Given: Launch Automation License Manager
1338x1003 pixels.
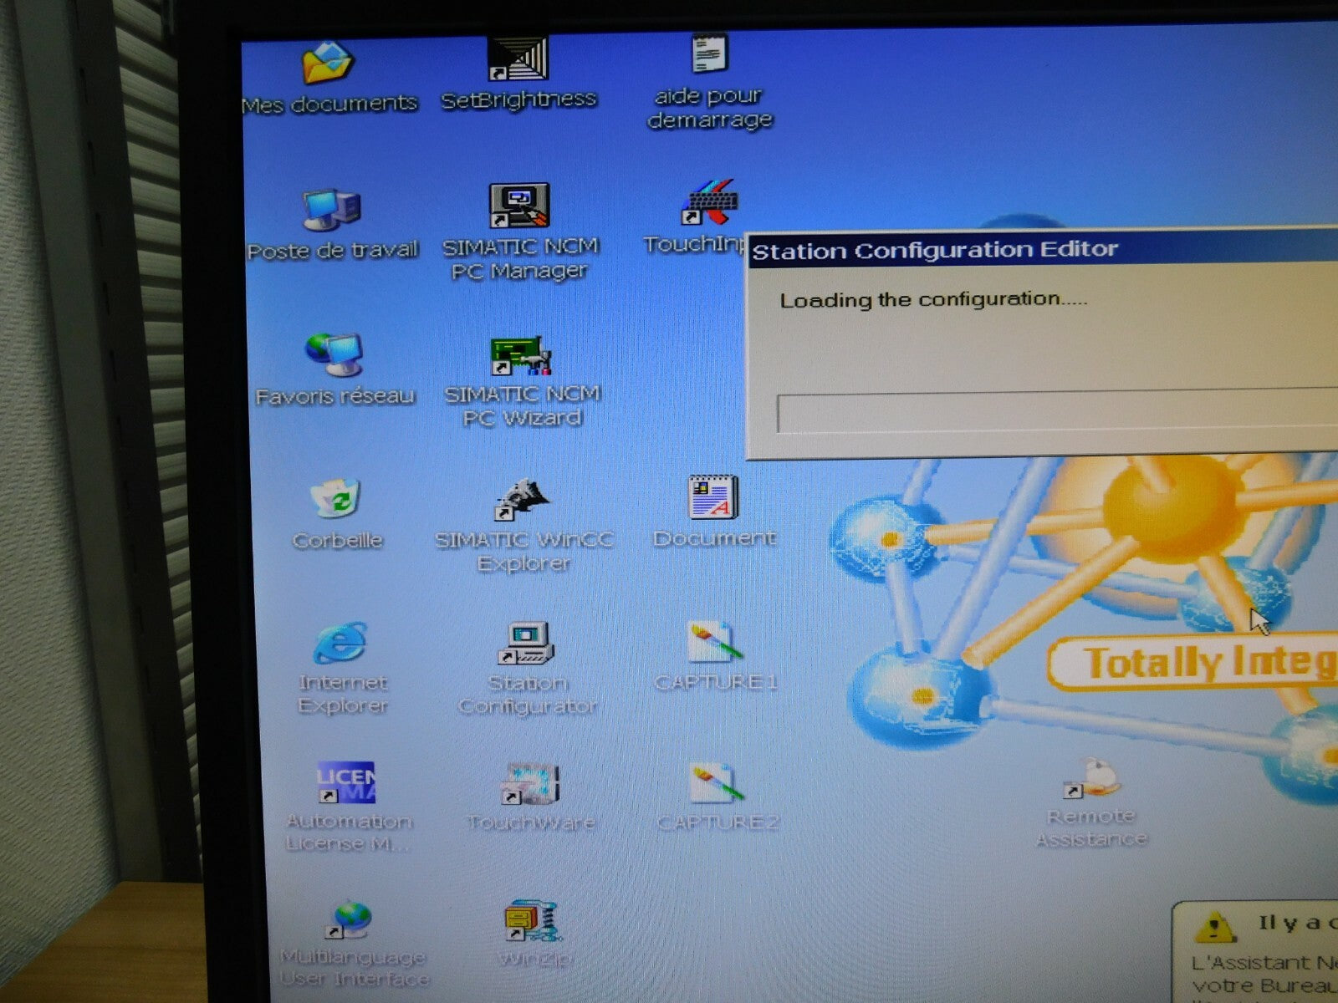Looking at the screenshot, I should 346,783.
